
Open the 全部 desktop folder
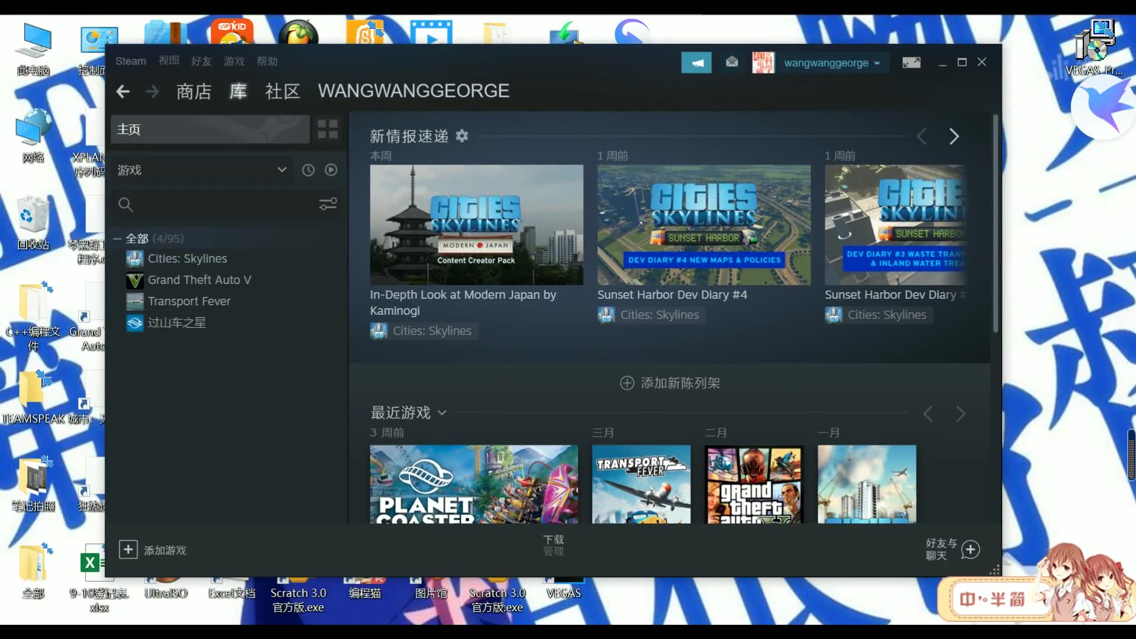click(x=33, y=572)
